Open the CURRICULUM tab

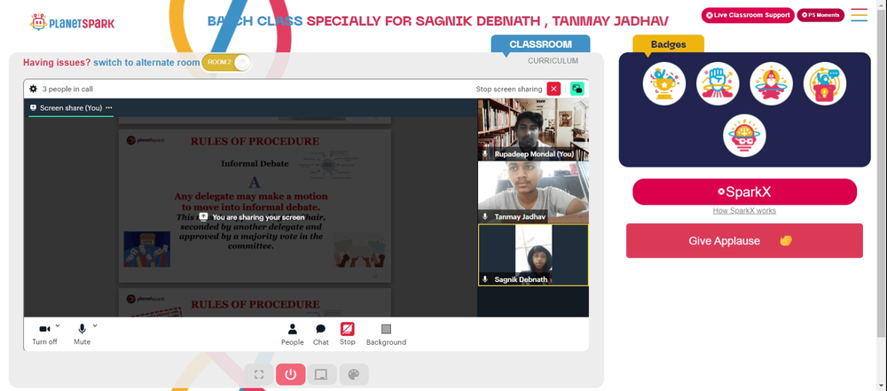[553, 60]
